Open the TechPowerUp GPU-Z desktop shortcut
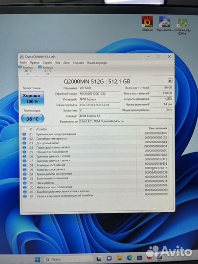Screen dimensions: 198x264 point(182,25)
